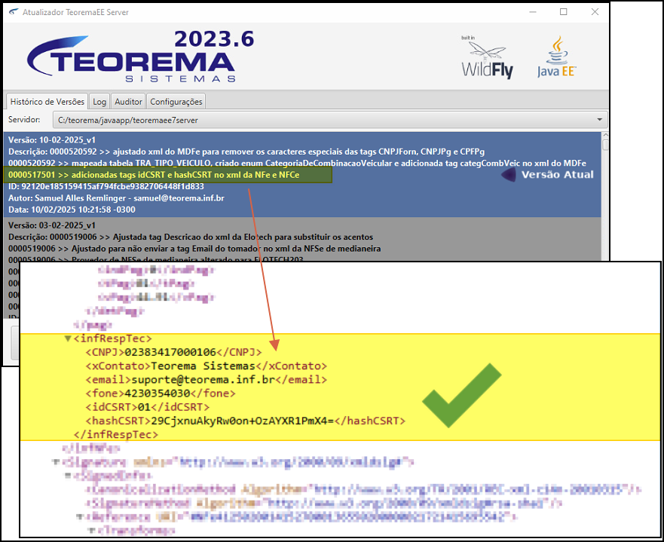Click the fone value 4230354030
Screen dimensions: 664x542
point(157,393)
